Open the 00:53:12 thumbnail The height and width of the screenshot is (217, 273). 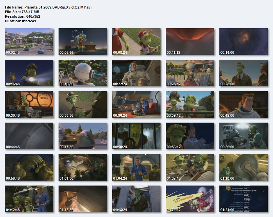(x=190, y=136)
